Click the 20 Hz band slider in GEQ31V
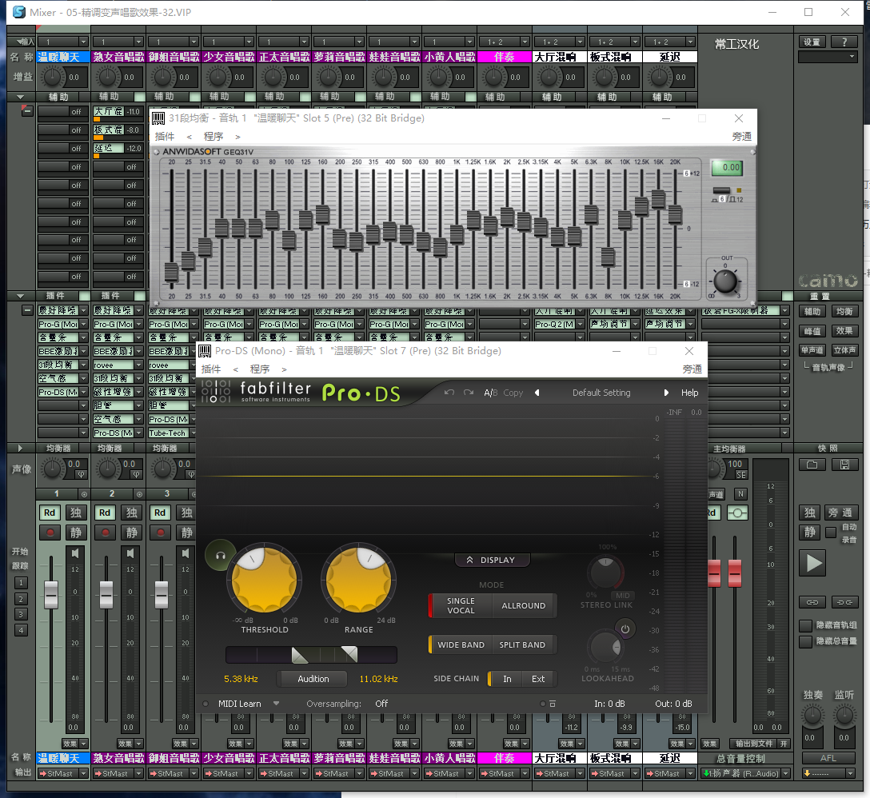870x798 pixels. point(171,273)
